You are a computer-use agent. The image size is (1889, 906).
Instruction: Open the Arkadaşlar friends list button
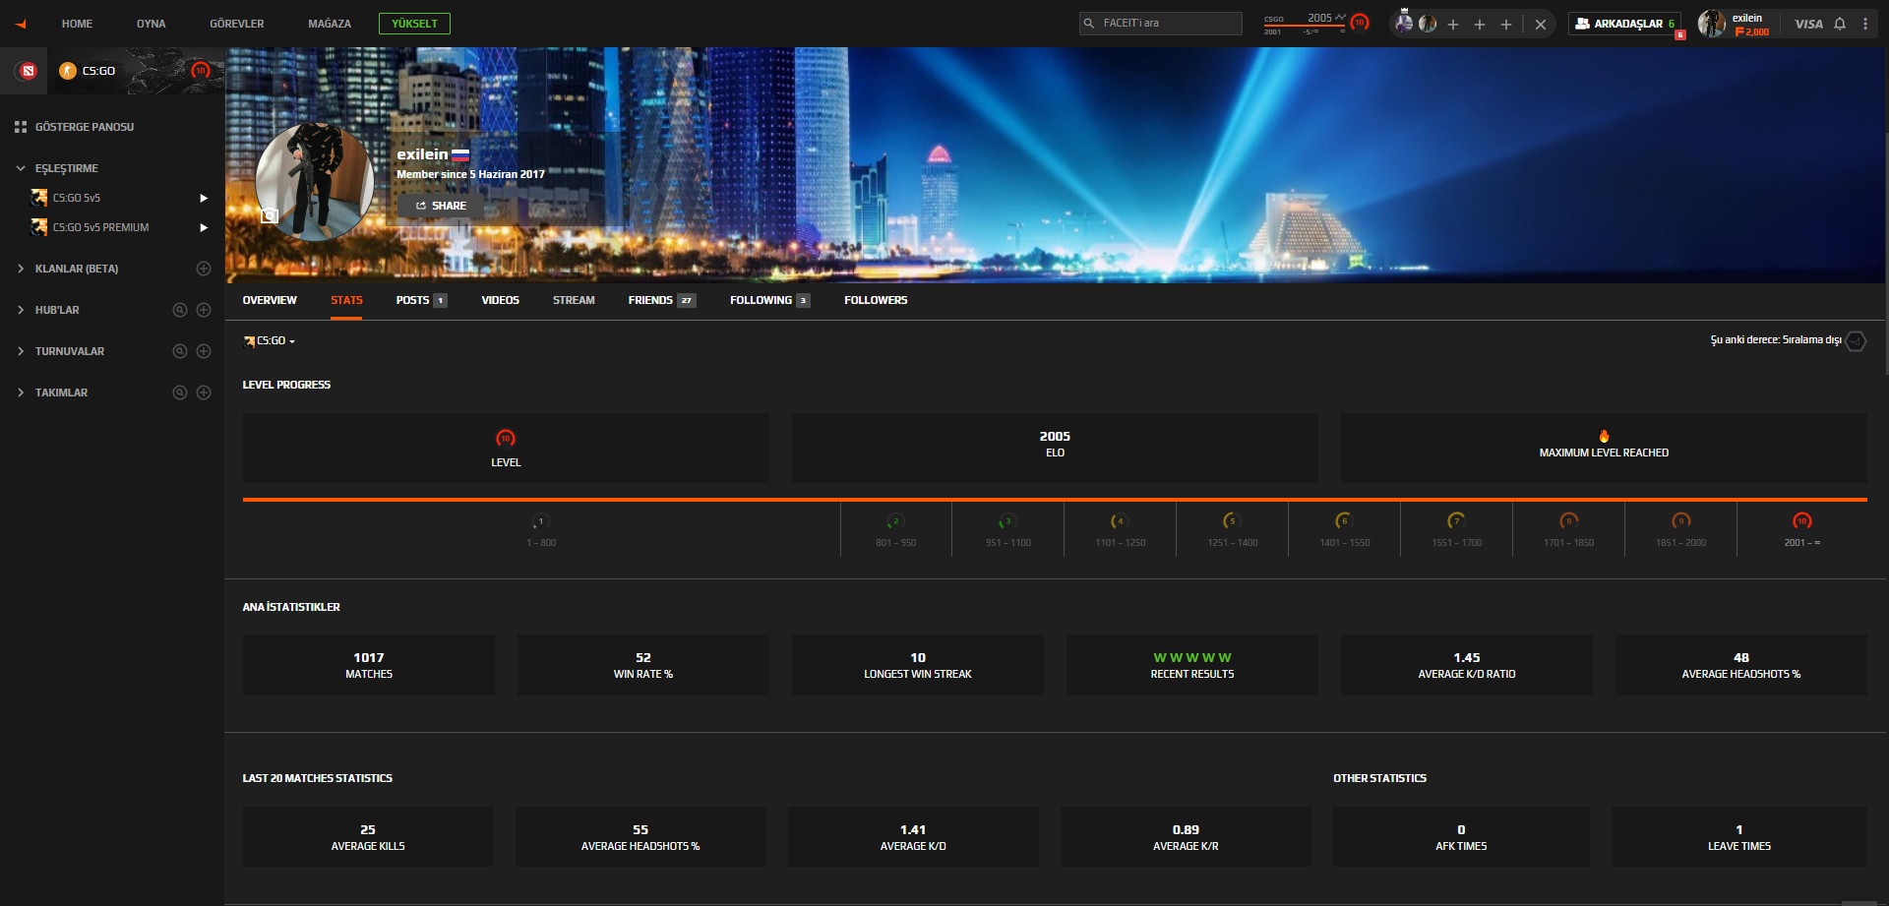click(x=1624, y=24)
